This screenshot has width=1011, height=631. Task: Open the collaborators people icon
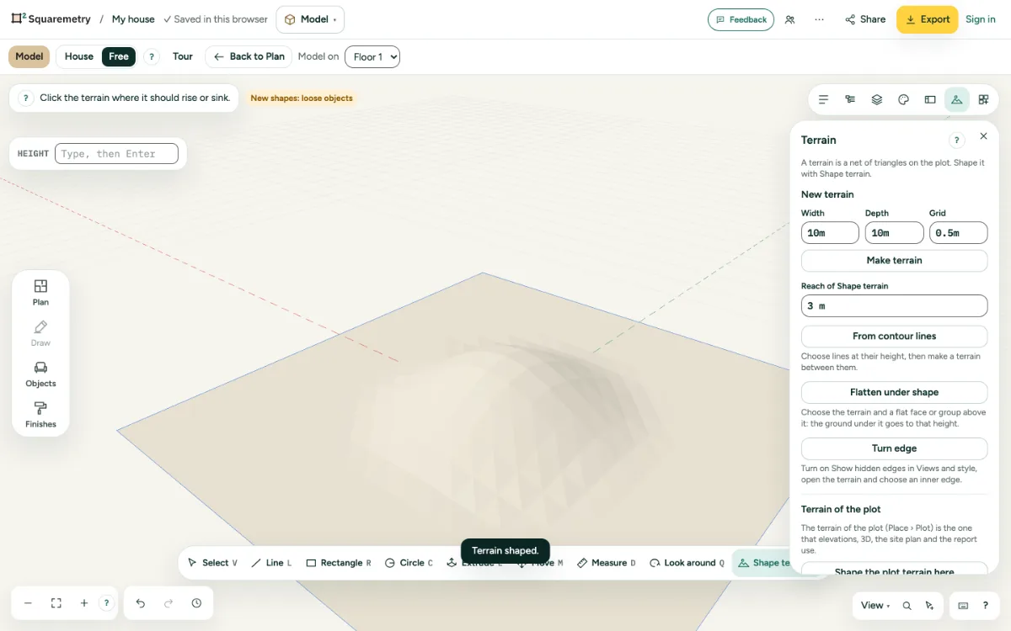789,19
